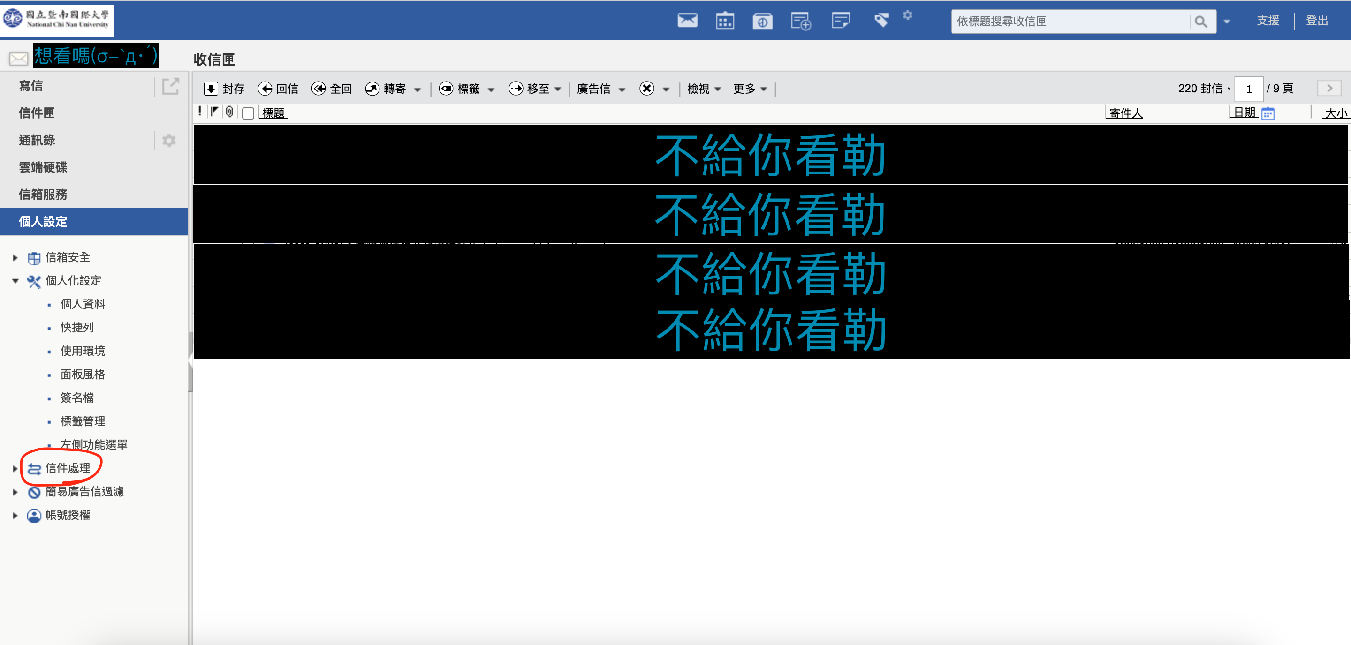Click the tag settings icon in top bar
This screenshot has height=645, width=1351.
click(x=881, y=21)
